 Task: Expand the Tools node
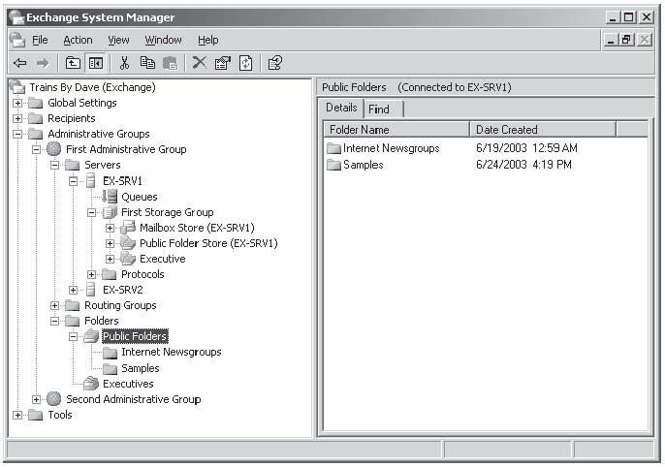(x=17, y=416)
